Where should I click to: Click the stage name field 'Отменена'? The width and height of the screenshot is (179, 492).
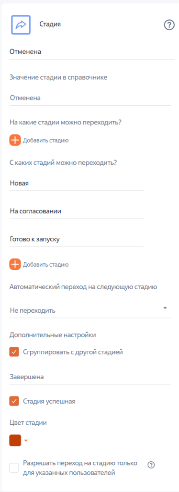click(92, 52)
